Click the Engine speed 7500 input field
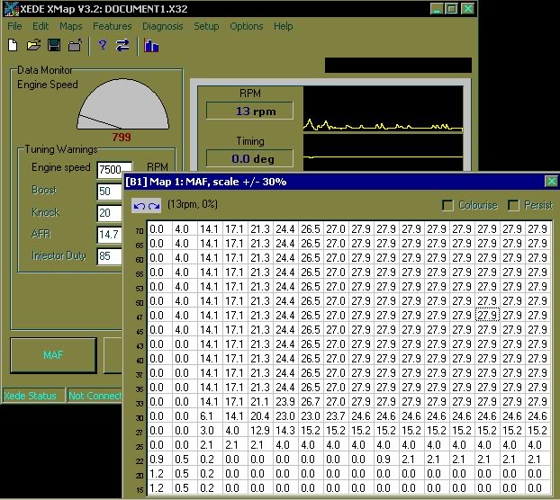This screenshot has width=560, height=500. (114, 169)
